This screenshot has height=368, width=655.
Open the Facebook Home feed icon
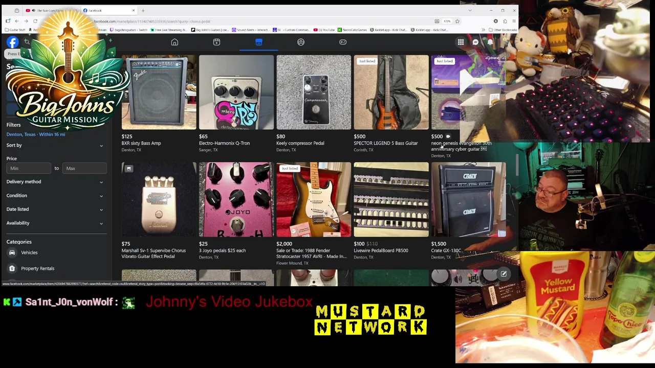click(x=174, y=42)
